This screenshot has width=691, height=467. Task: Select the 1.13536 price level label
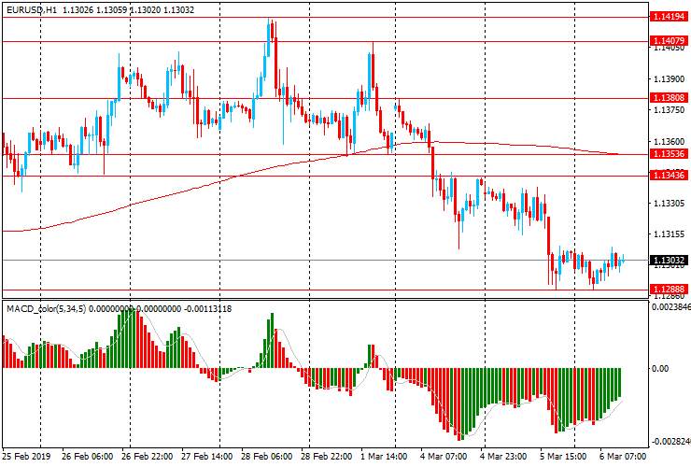pyautogui.click(x=669, y=154)
